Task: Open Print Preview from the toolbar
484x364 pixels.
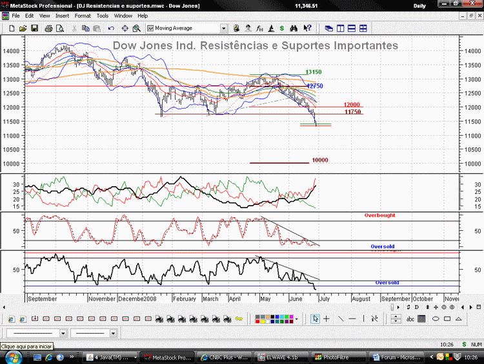Action: tap(60, 28)
